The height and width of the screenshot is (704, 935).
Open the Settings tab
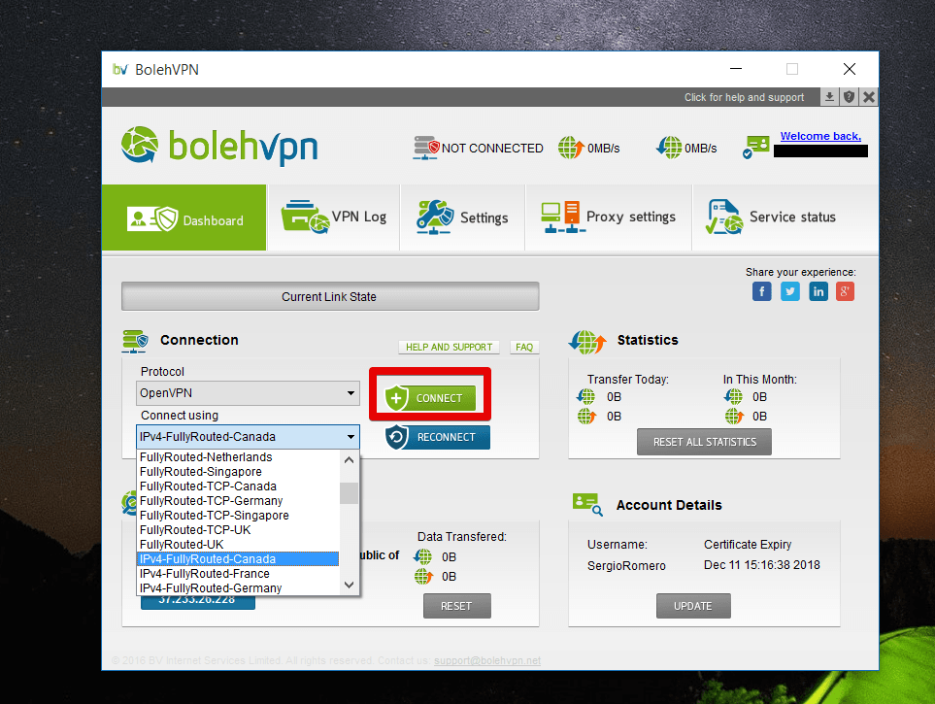click(462, 218)
